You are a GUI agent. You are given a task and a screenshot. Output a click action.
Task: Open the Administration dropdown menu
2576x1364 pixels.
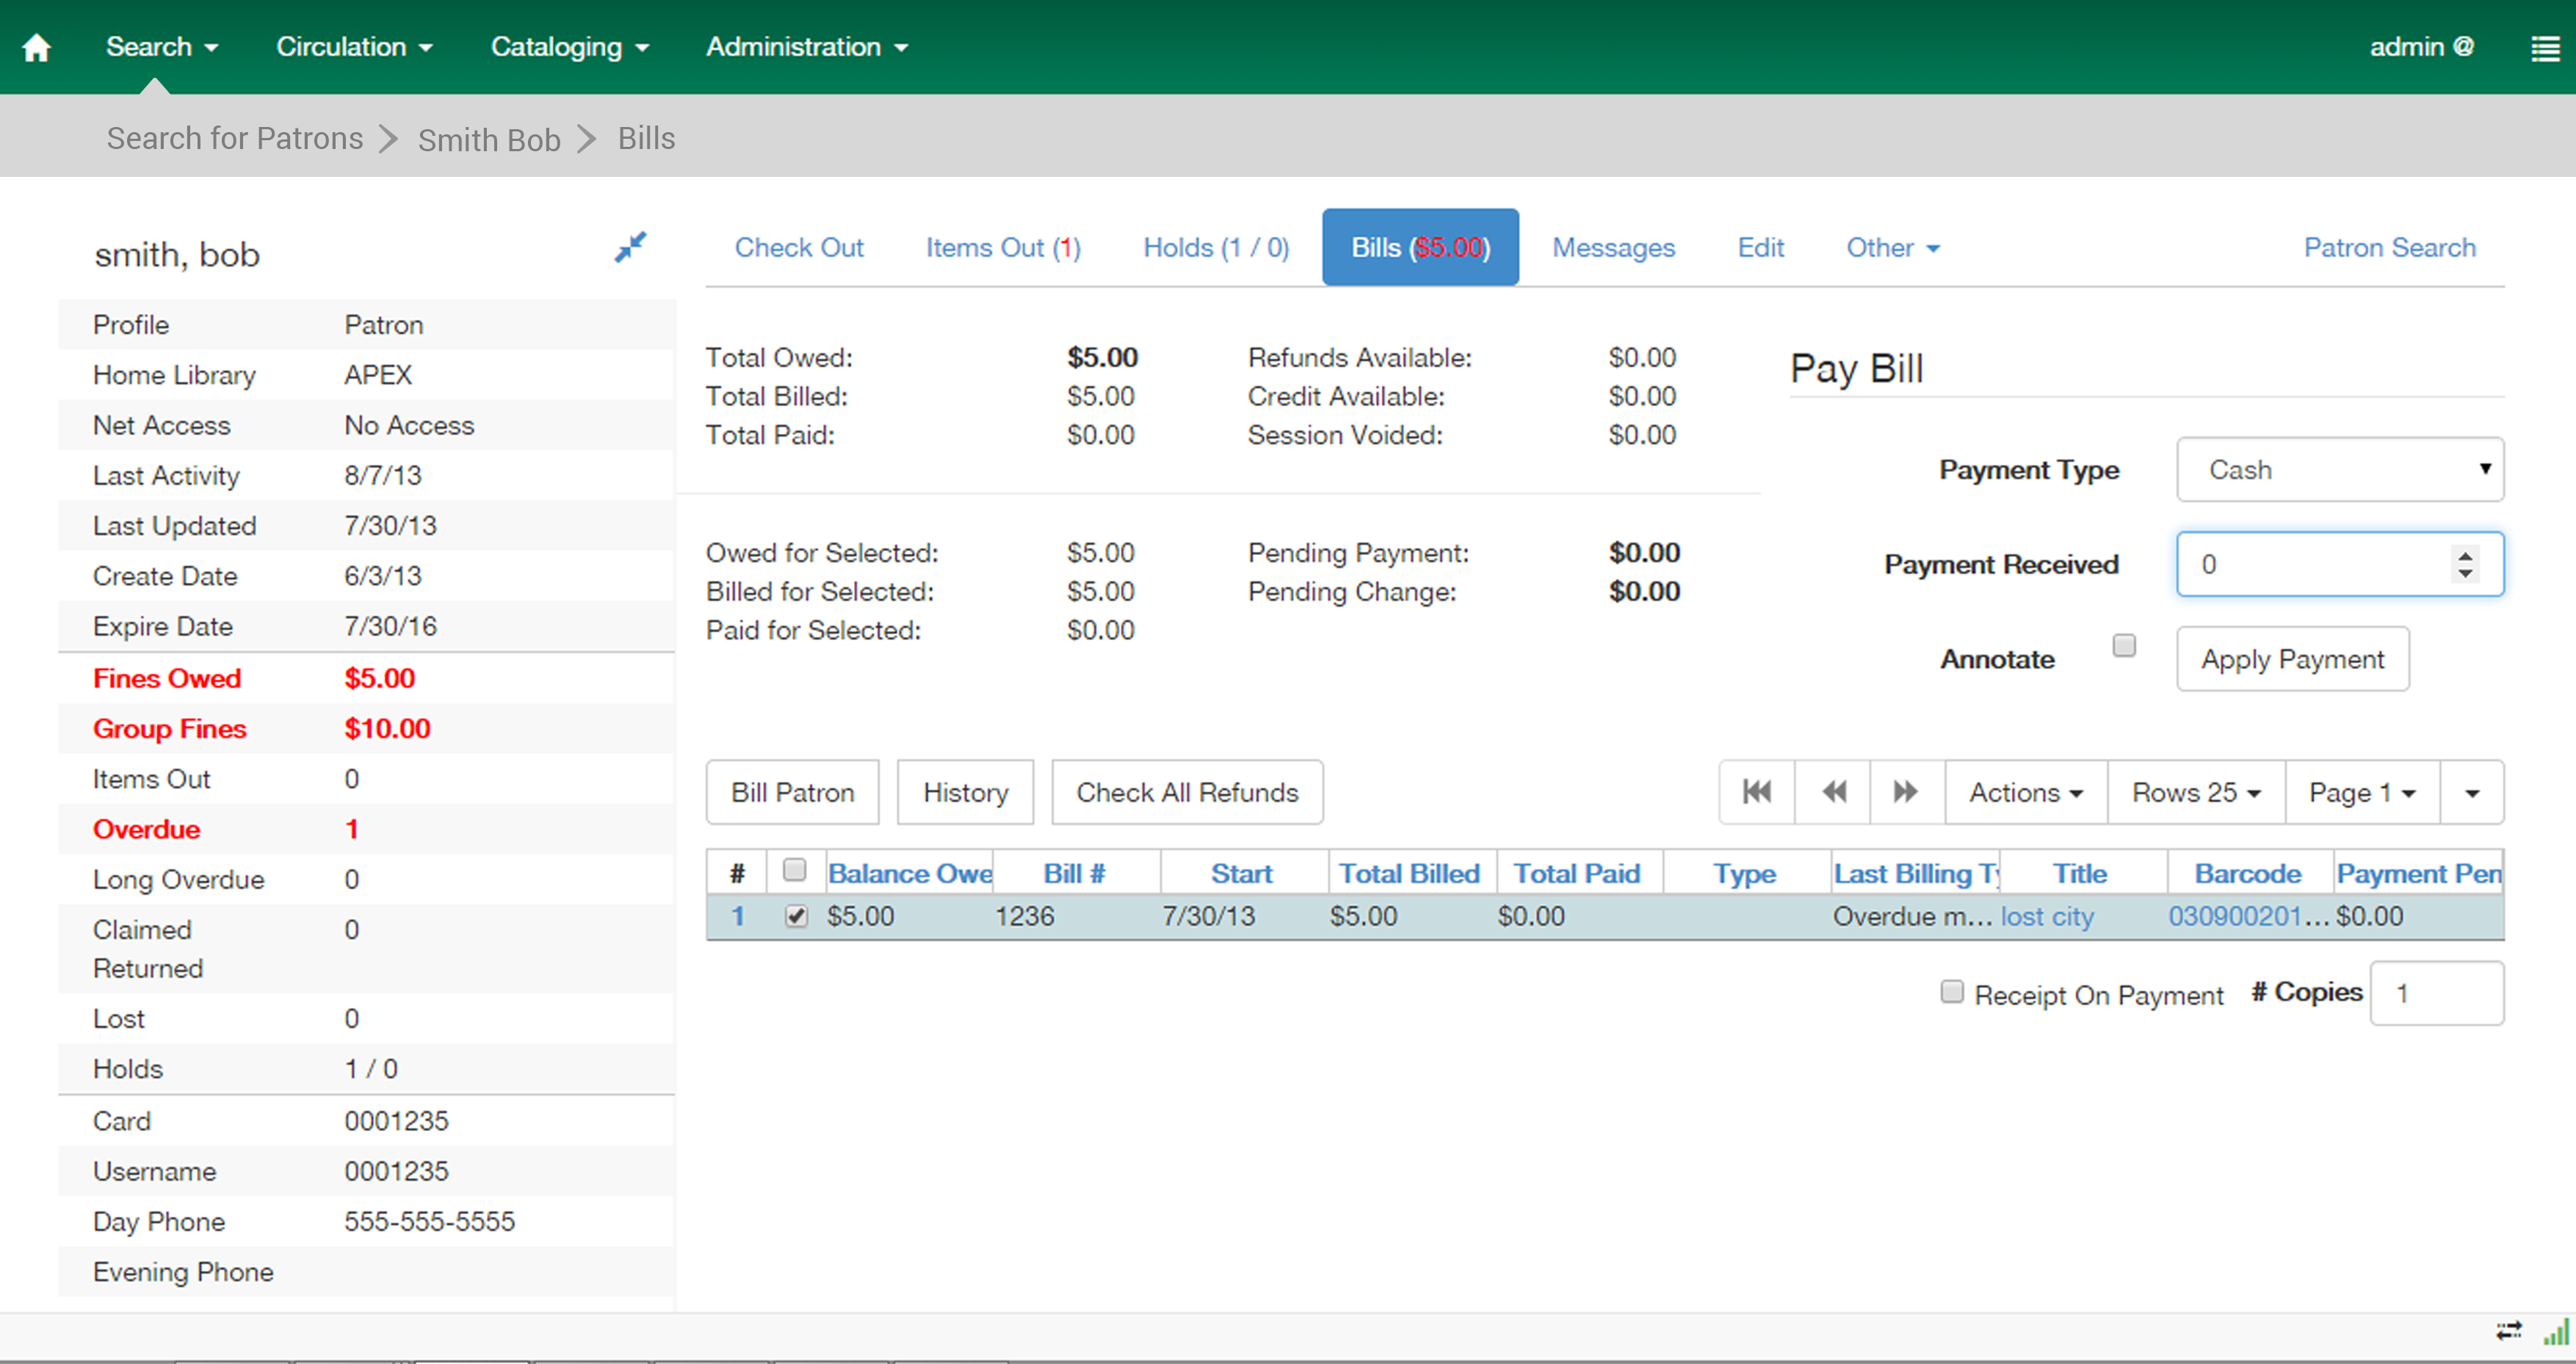[x=807, y=47]
